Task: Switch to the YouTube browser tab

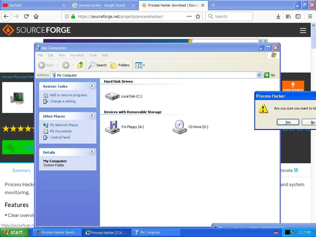Action: click(x=35, y=5)
